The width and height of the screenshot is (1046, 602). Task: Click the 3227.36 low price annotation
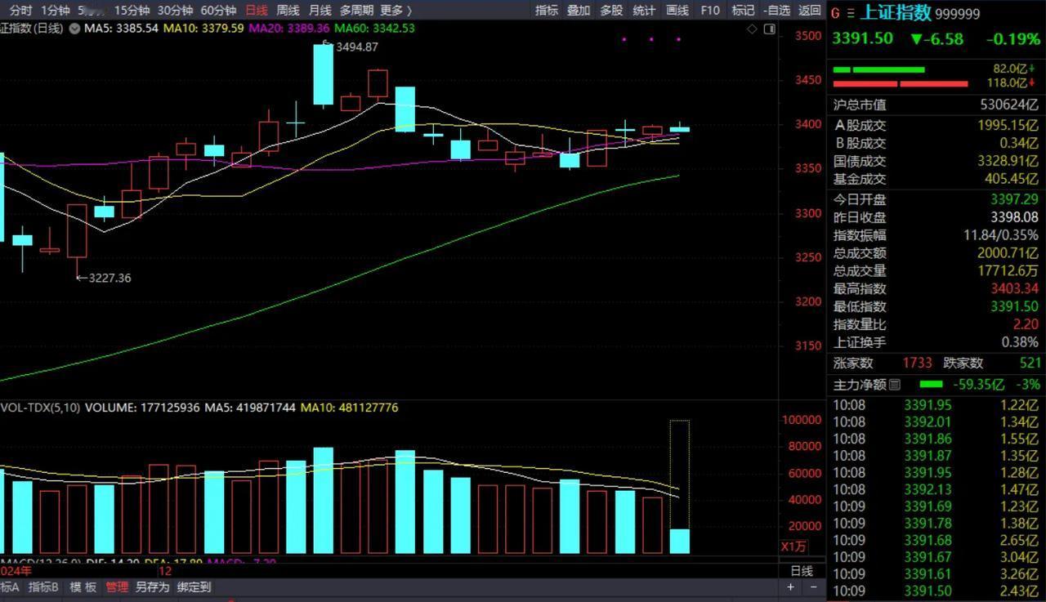110,278
